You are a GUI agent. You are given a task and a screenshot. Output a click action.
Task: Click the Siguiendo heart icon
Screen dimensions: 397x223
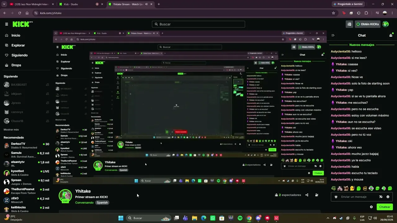7,55
